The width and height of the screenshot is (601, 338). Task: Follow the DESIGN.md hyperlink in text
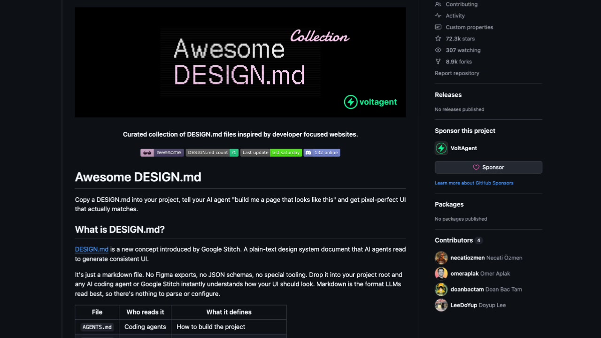(x=92, y=249)
